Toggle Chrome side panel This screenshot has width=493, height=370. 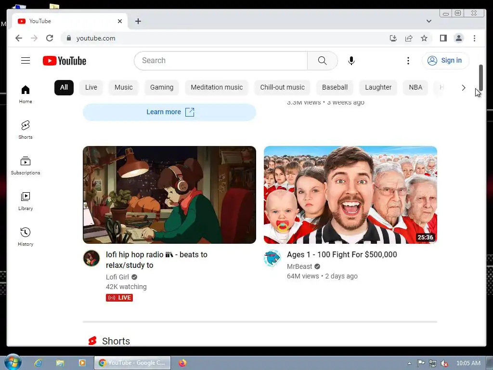tap(443, 39)
